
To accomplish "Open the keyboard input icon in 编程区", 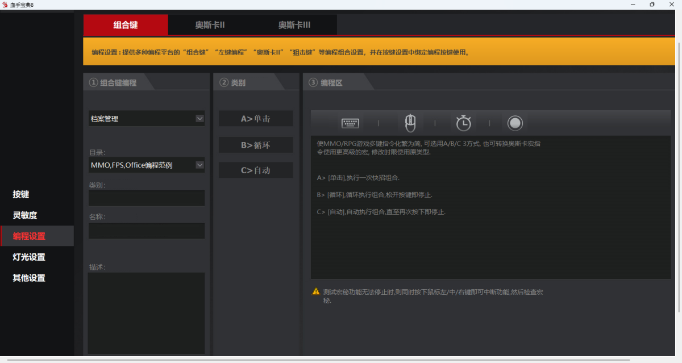I will [350, 123].
